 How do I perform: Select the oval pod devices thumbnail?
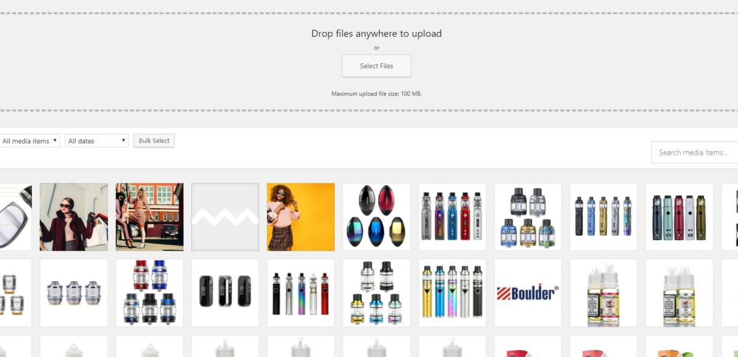(x=376, y=217)
